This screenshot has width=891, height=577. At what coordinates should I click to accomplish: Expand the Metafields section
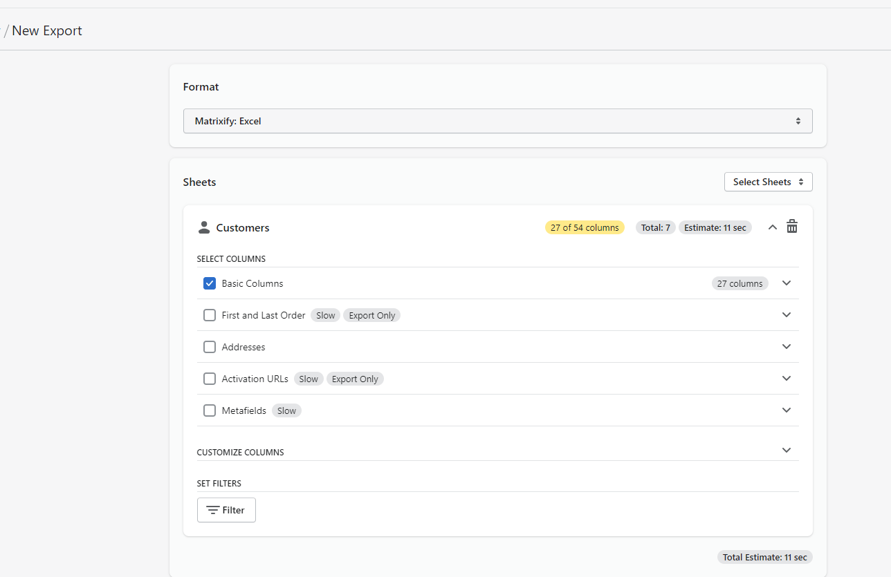coord(787,410)
